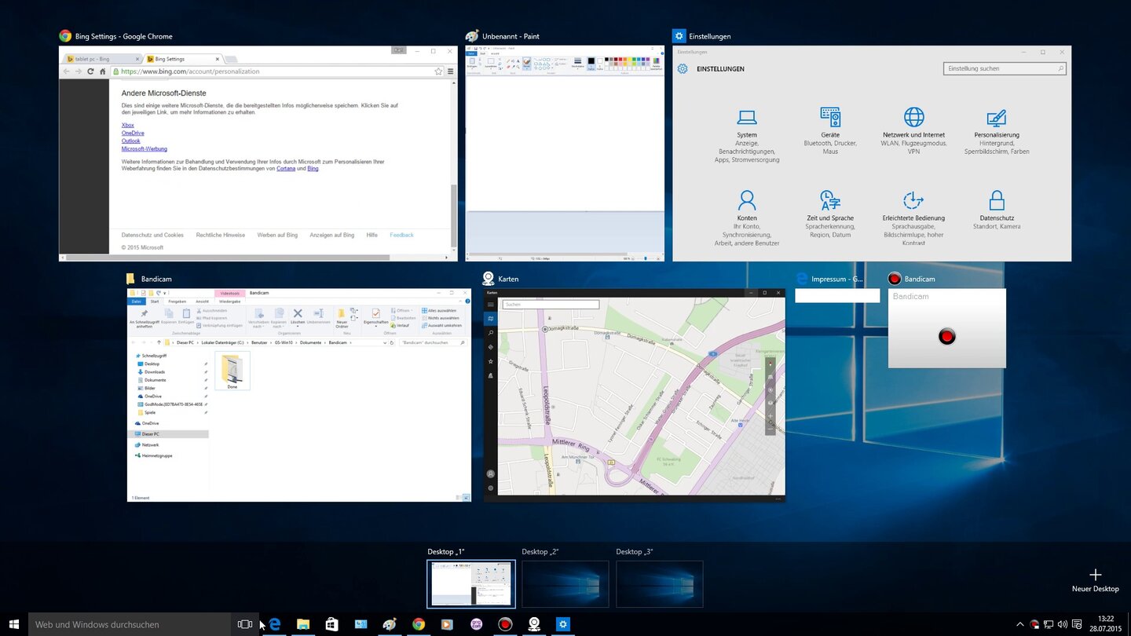Click the Chrome bookmark star icon
Viewport: 1131px width, 636px height.
pyautogui.click(x=438, y=71)
